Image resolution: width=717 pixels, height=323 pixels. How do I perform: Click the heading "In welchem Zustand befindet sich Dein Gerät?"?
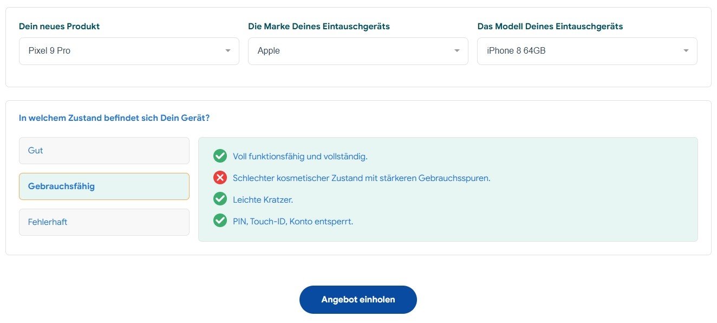coord(114,118)
